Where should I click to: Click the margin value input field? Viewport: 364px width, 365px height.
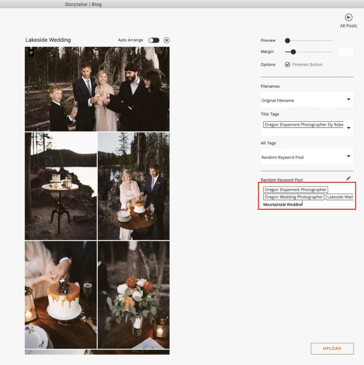pos(345,52)
